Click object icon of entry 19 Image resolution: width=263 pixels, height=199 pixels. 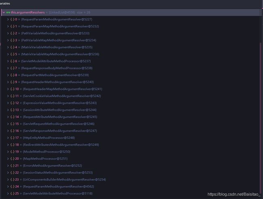tap(13, 152)
